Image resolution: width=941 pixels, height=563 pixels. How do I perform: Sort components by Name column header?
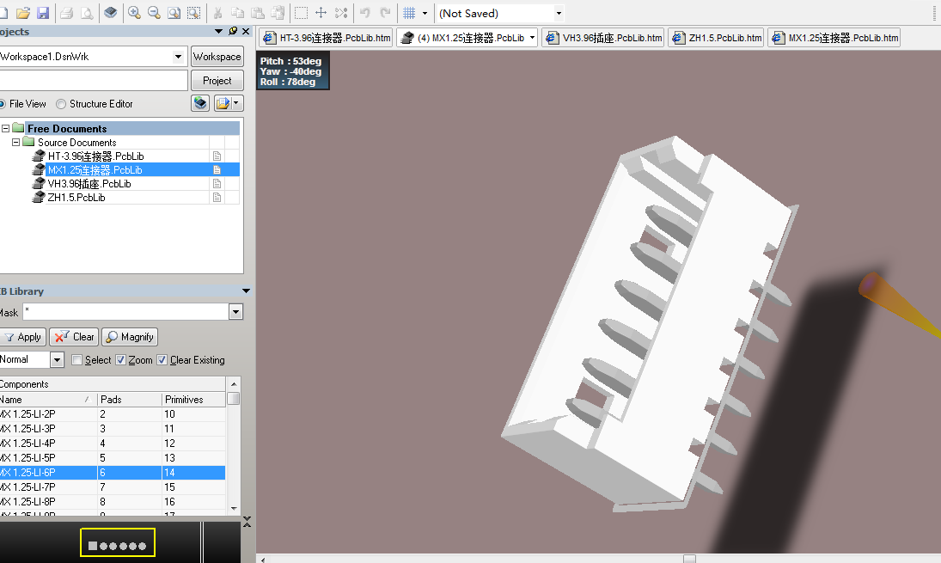tap(48, 399)
